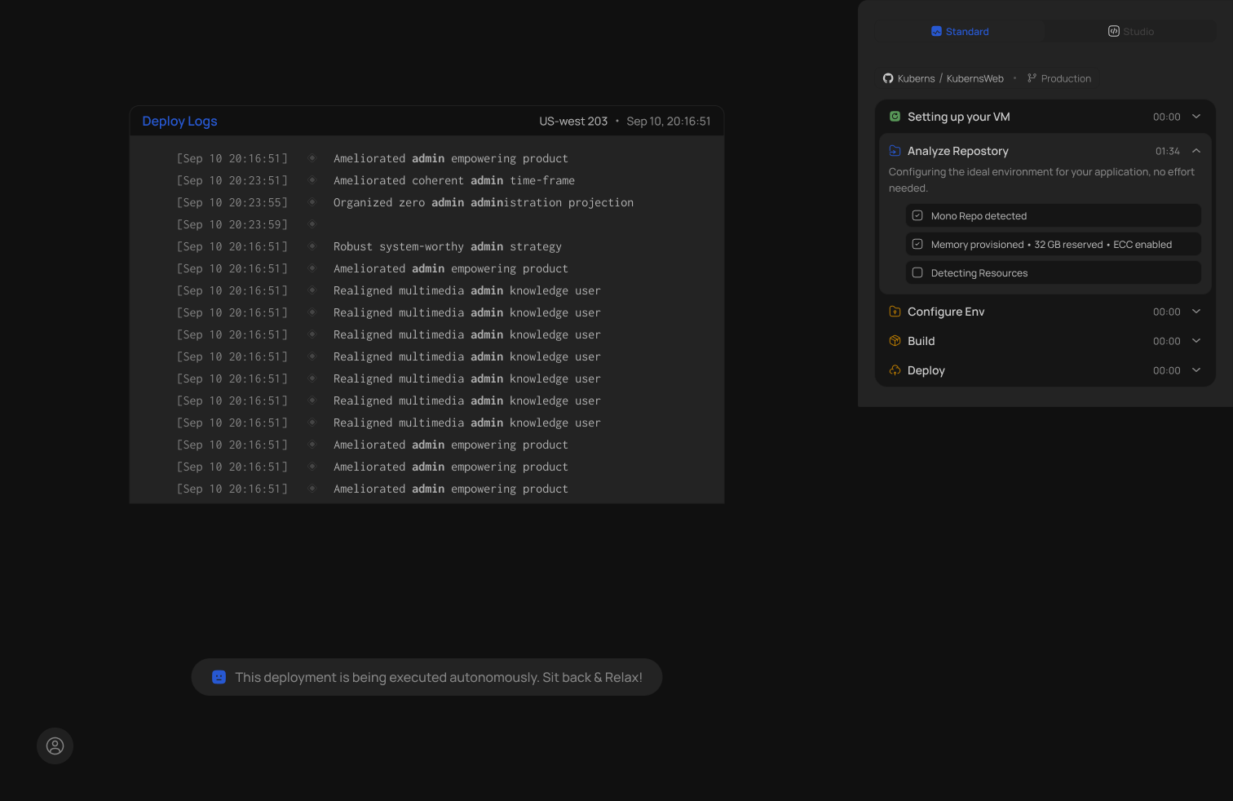This screenshot has height=801, width=1233.
Task: Click the branch icon next to Production
Action: (x=1032, y=78)
